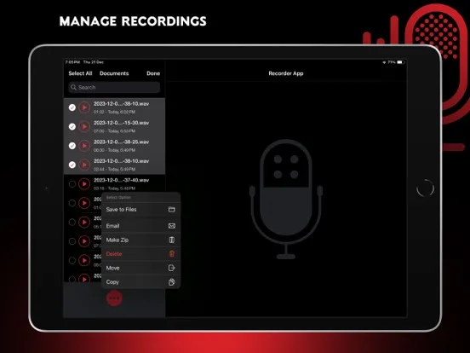Play the 38-10.wav recording dated 6:02 PM

click(x=84, y=107)
